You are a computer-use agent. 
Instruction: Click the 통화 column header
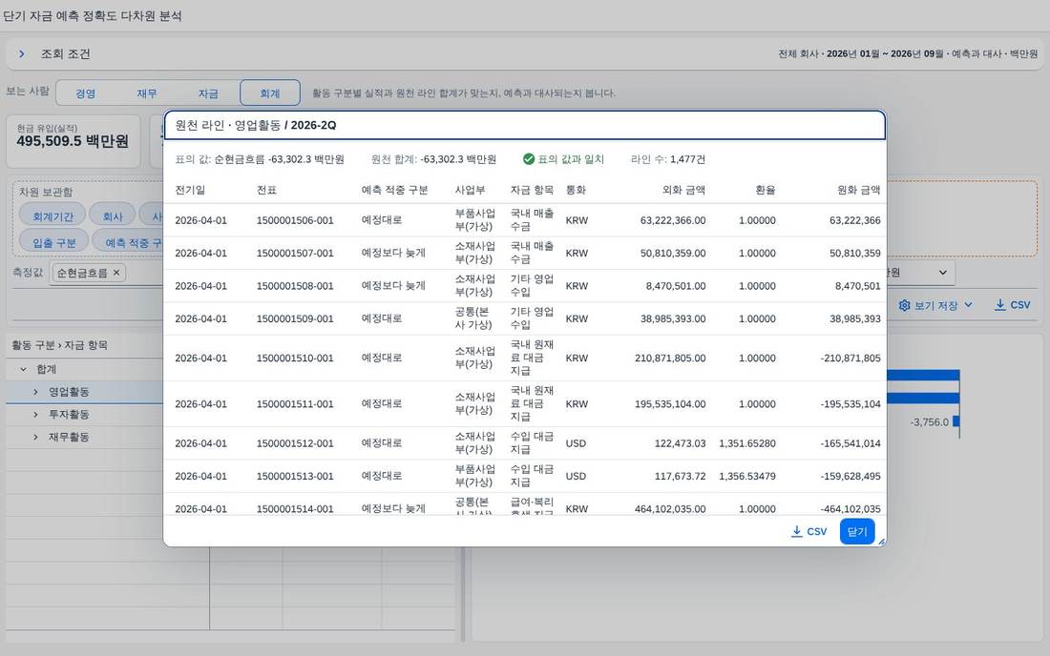(x=576, y=190)
